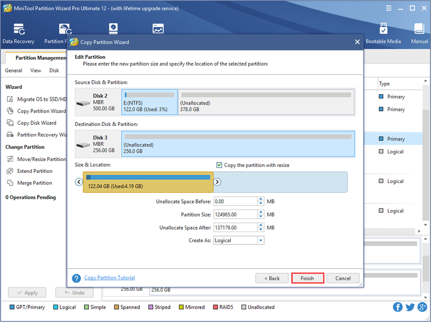431x322 pixels.
Task: Click the Facebook share icon
Action: click(x=398, y=307)
